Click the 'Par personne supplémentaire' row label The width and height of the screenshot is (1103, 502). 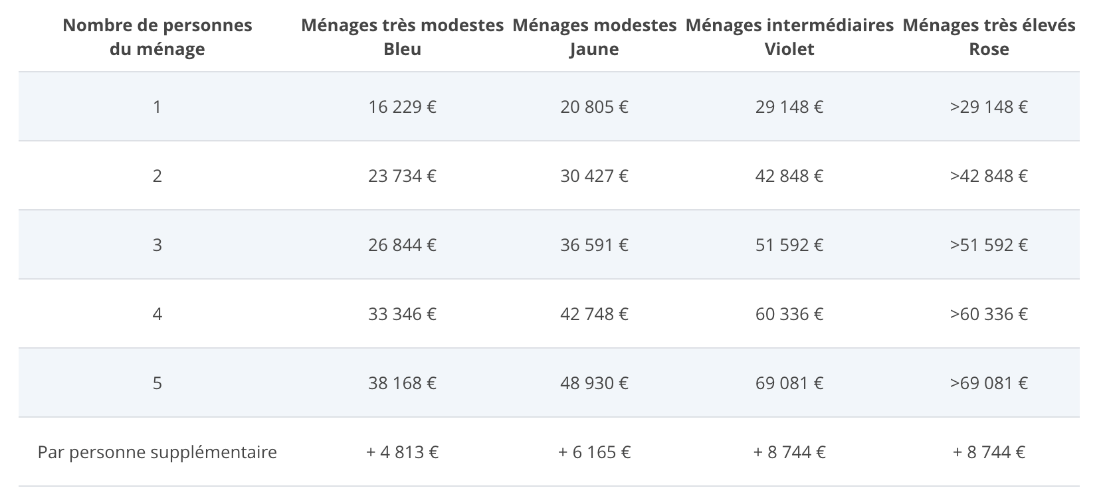(x=157, y=452)
